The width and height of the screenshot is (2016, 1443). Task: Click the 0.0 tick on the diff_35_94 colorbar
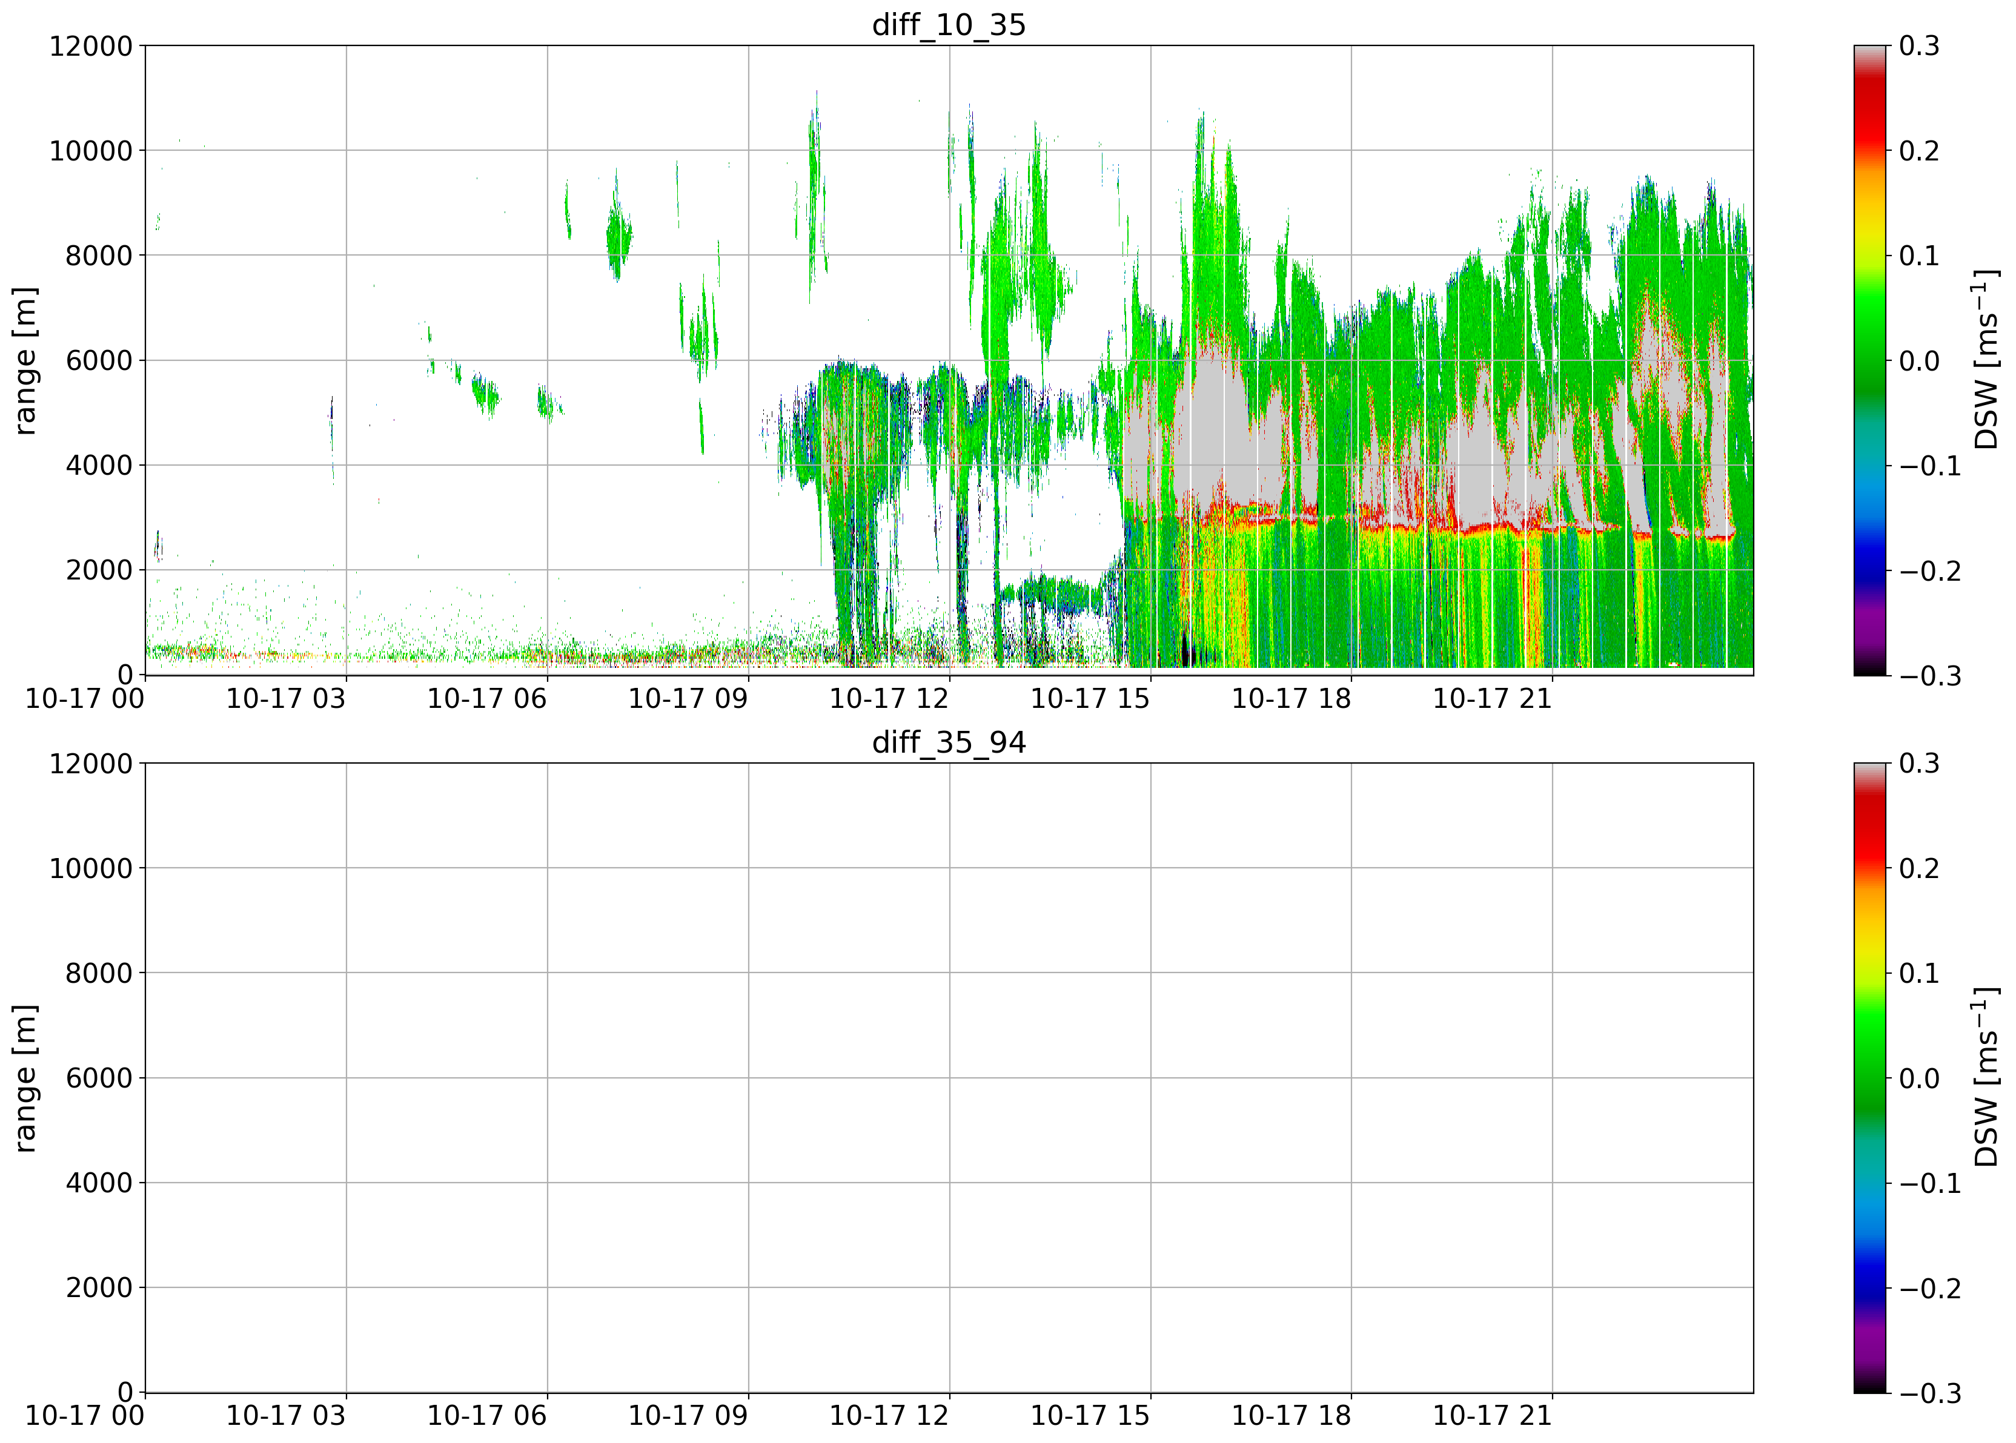(1919, 1078)
